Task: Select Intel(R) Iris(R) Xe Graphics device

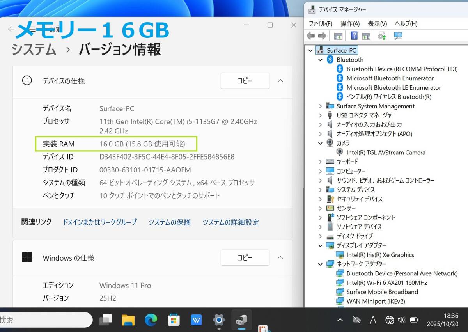Action: click(380, 255)
